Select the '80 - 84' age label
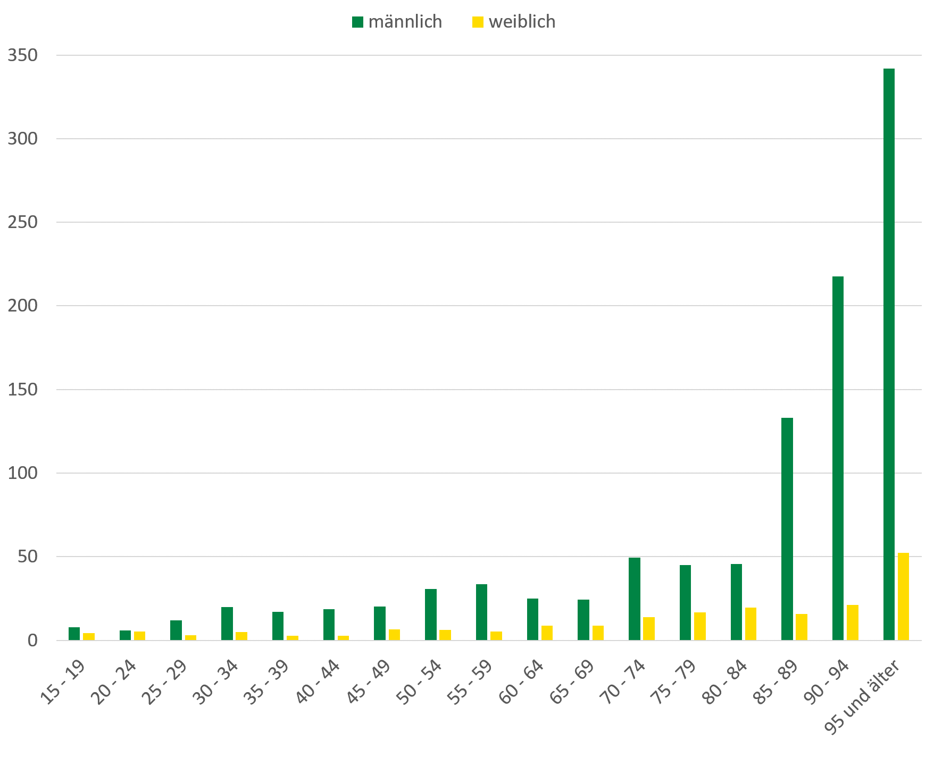 (x=725, y=682)
